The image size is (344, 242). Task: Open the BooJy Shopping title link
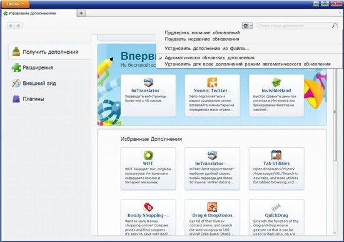pyautogui.click(x=148, y=215)
